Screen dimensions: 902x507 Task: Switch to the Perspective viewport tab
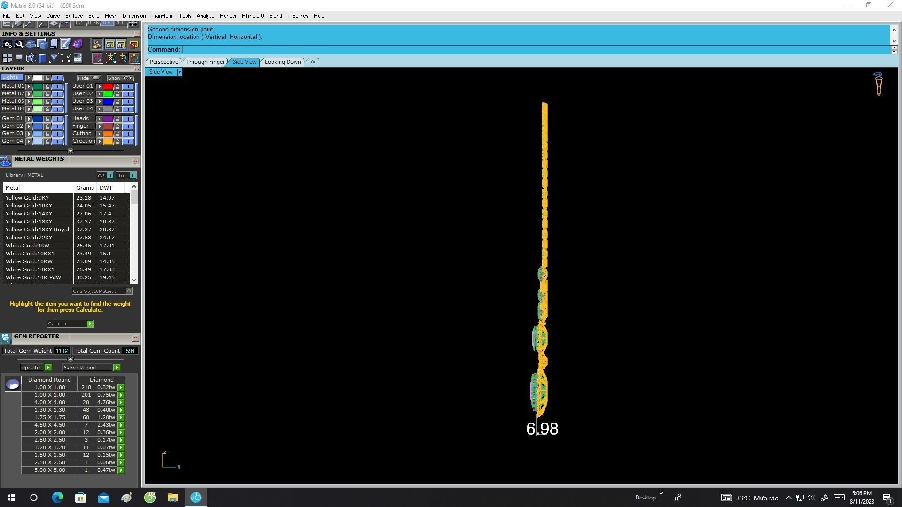163,62
